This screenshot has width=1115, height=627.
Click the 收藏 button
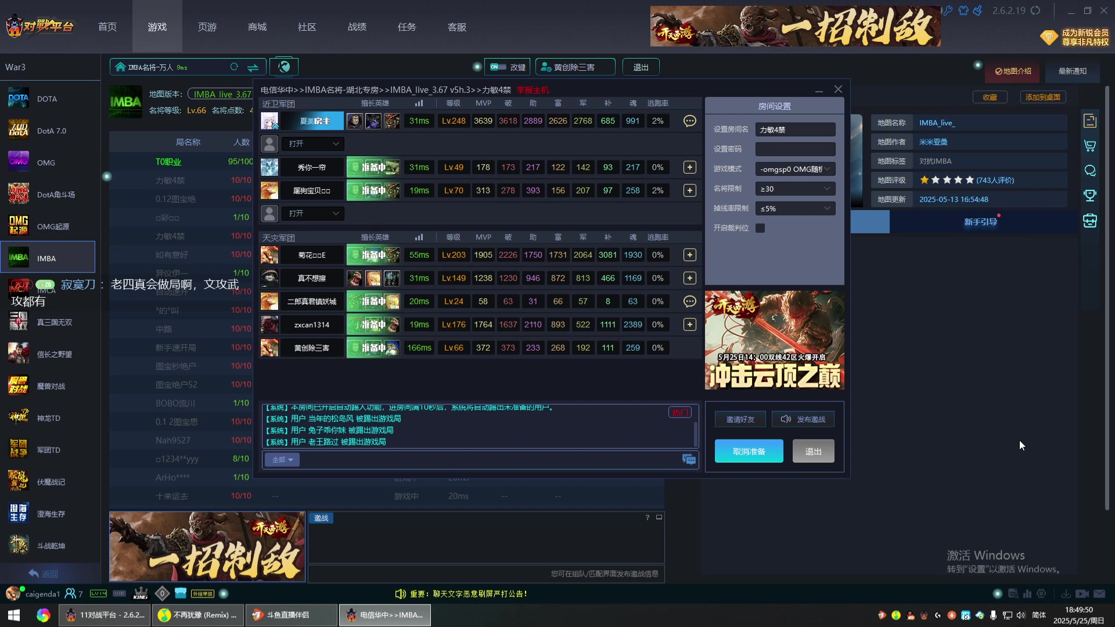[x=990, y=97]
